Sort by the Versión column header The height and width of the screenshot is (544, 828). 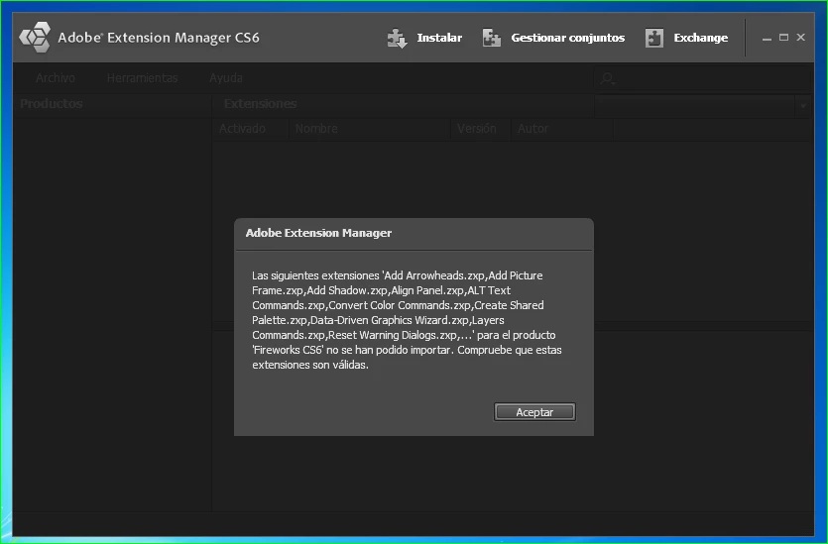[x=481, y=129]
